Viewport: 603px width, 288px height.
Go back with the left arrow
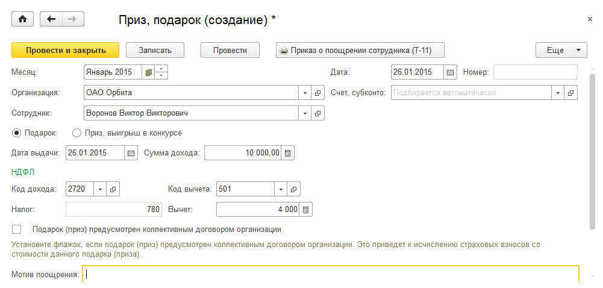point(51,19)
